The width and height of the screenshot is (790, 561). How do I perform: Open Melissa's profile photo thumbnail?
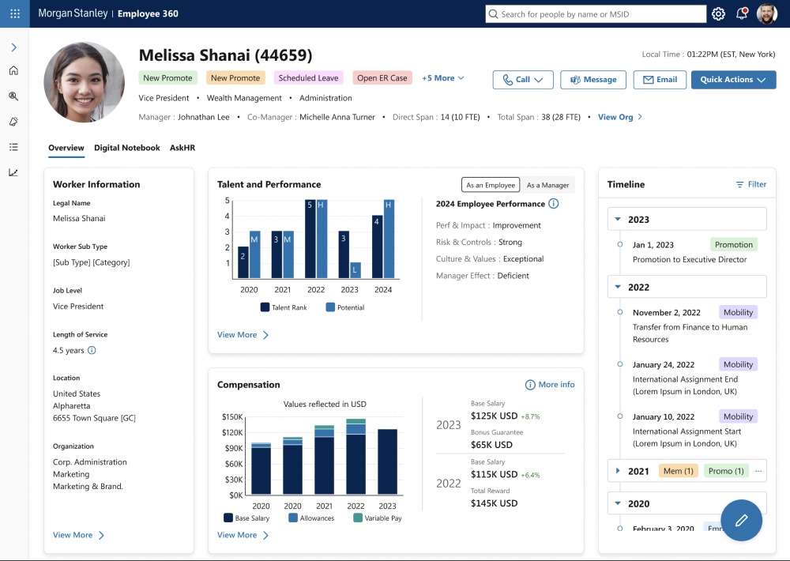(x=84, y=82)
